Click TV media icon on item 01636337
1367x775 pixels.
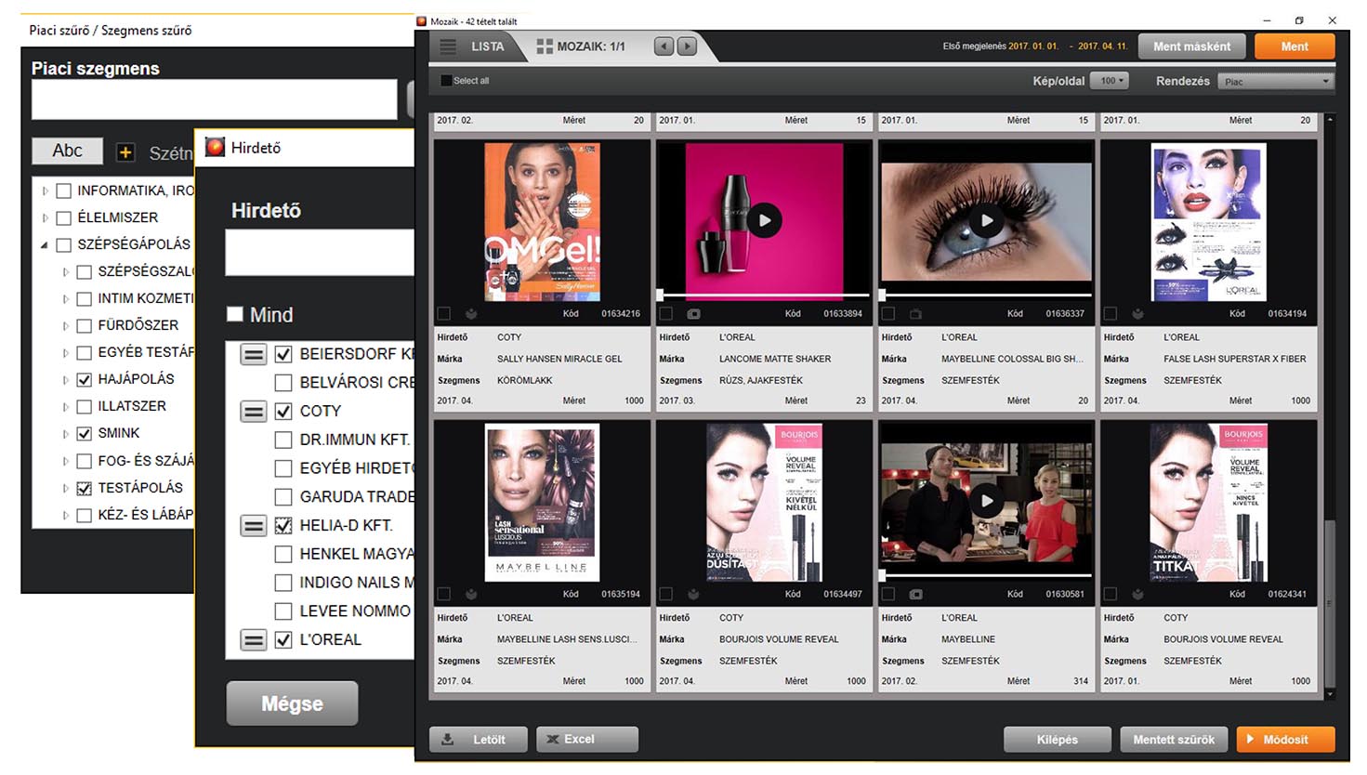click(x=915, y=314)
